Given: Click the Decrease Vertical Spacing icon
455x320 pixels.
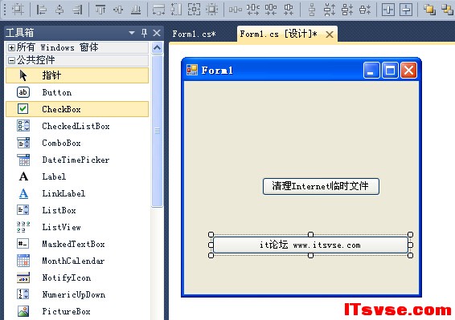Looking at the screenshot, I should pyautogui.click(x=347, y=10).
